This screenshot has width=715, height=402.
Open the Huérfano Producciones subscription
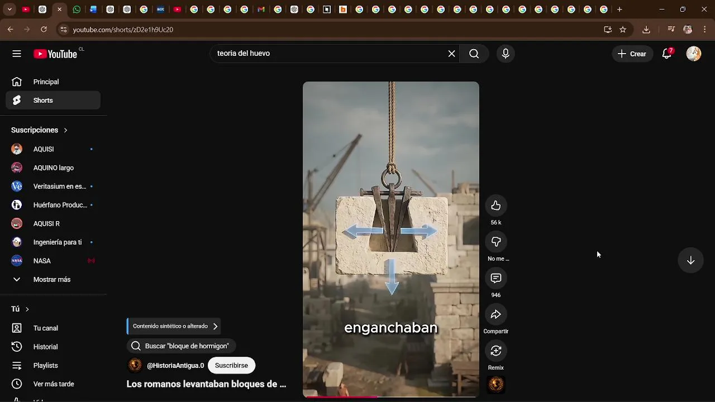(x=53, y=205)
